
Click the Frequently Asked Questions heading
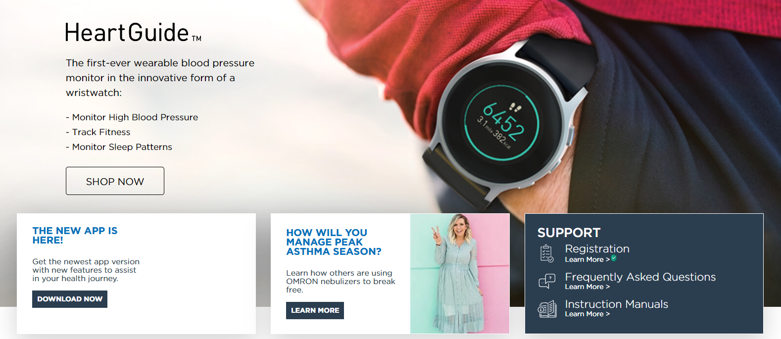tap(640, 277)
